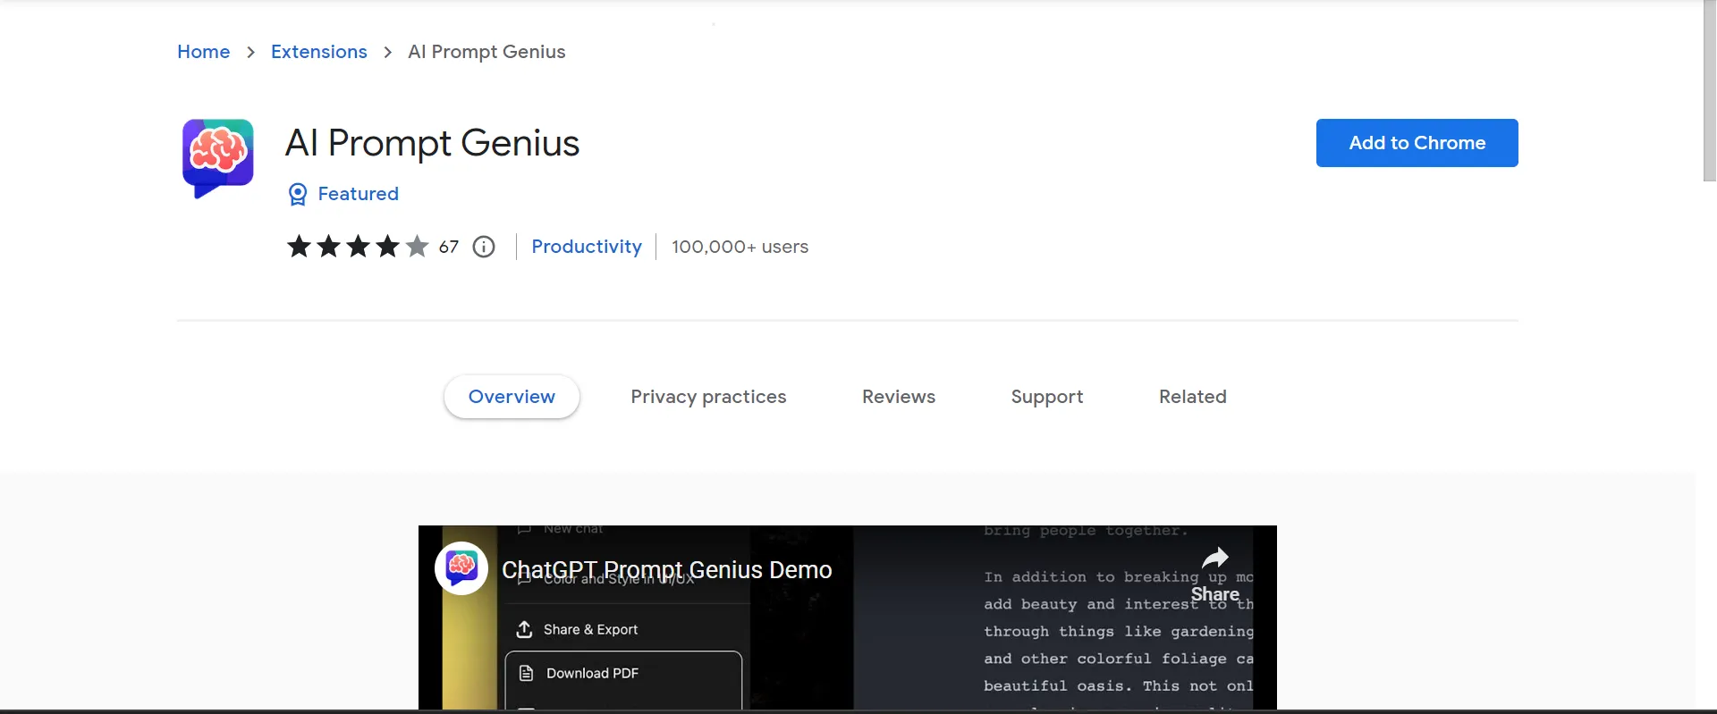Click the Featured badge icon

pyautogui.click(x=298, y=194)
